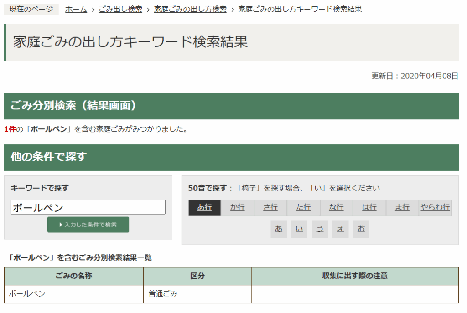Choose the え character button
The height and width of the screenshot is (313, 467).
[340, 229]
